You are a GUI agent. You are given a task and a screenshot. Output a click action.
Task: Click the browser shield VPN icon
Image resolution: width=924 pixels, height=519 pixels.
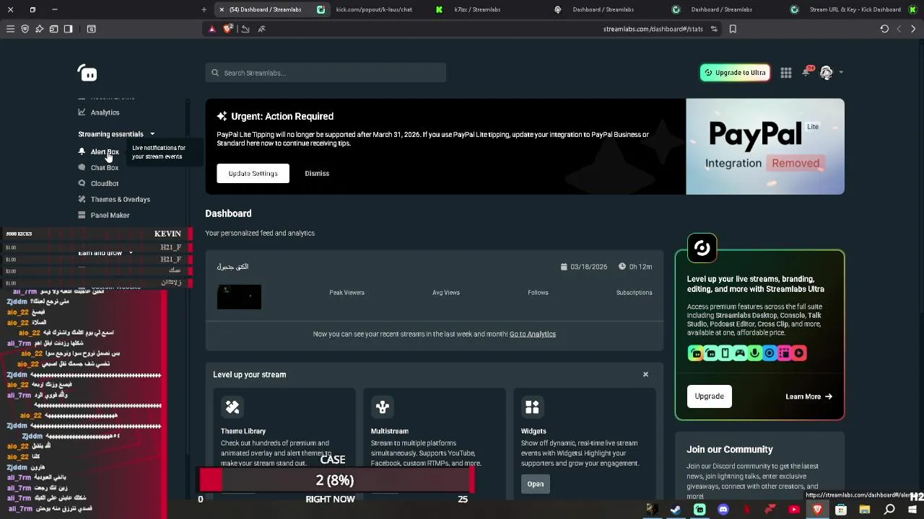click(x=25, y=29)
